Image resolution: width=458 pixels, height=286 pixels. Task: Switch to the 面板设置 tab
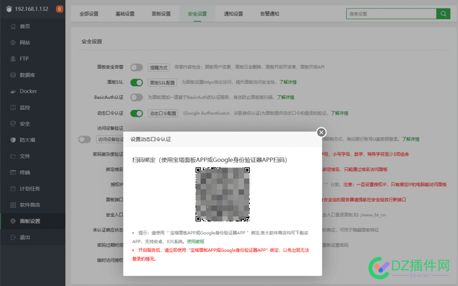(161, 14)
